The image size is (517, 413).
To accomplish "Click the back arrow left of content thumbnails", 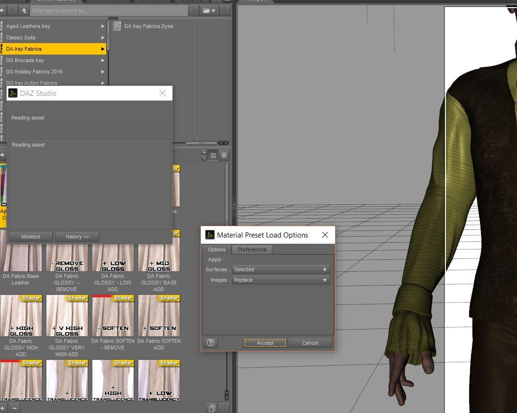I will 3,155.
